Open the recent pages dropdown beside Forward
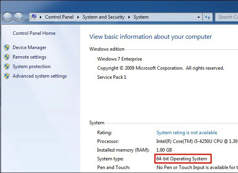 (x=26, y=17)
